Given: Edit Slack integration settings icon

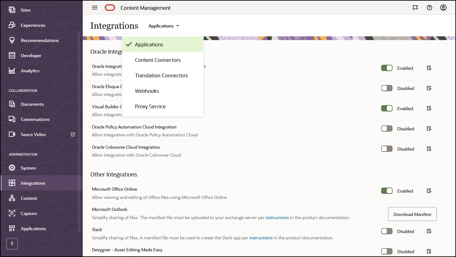Looking at the screenshot, I should pos(429,231).
